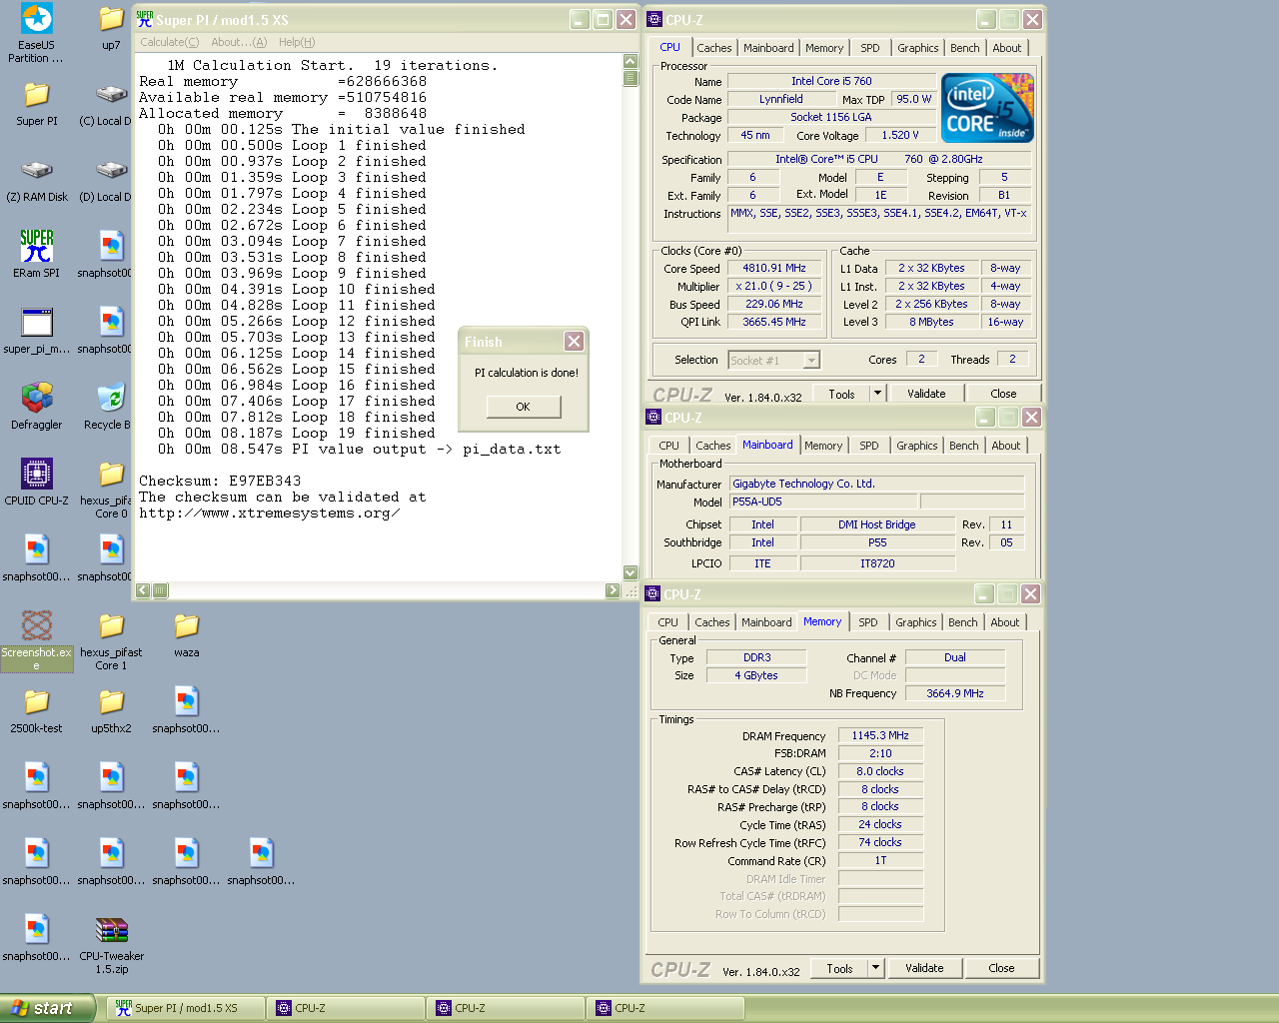Click Super PI horizontal scrollbar right arrow
This screenshot has width=1279, height=1023.
click(x=613, y=590)
